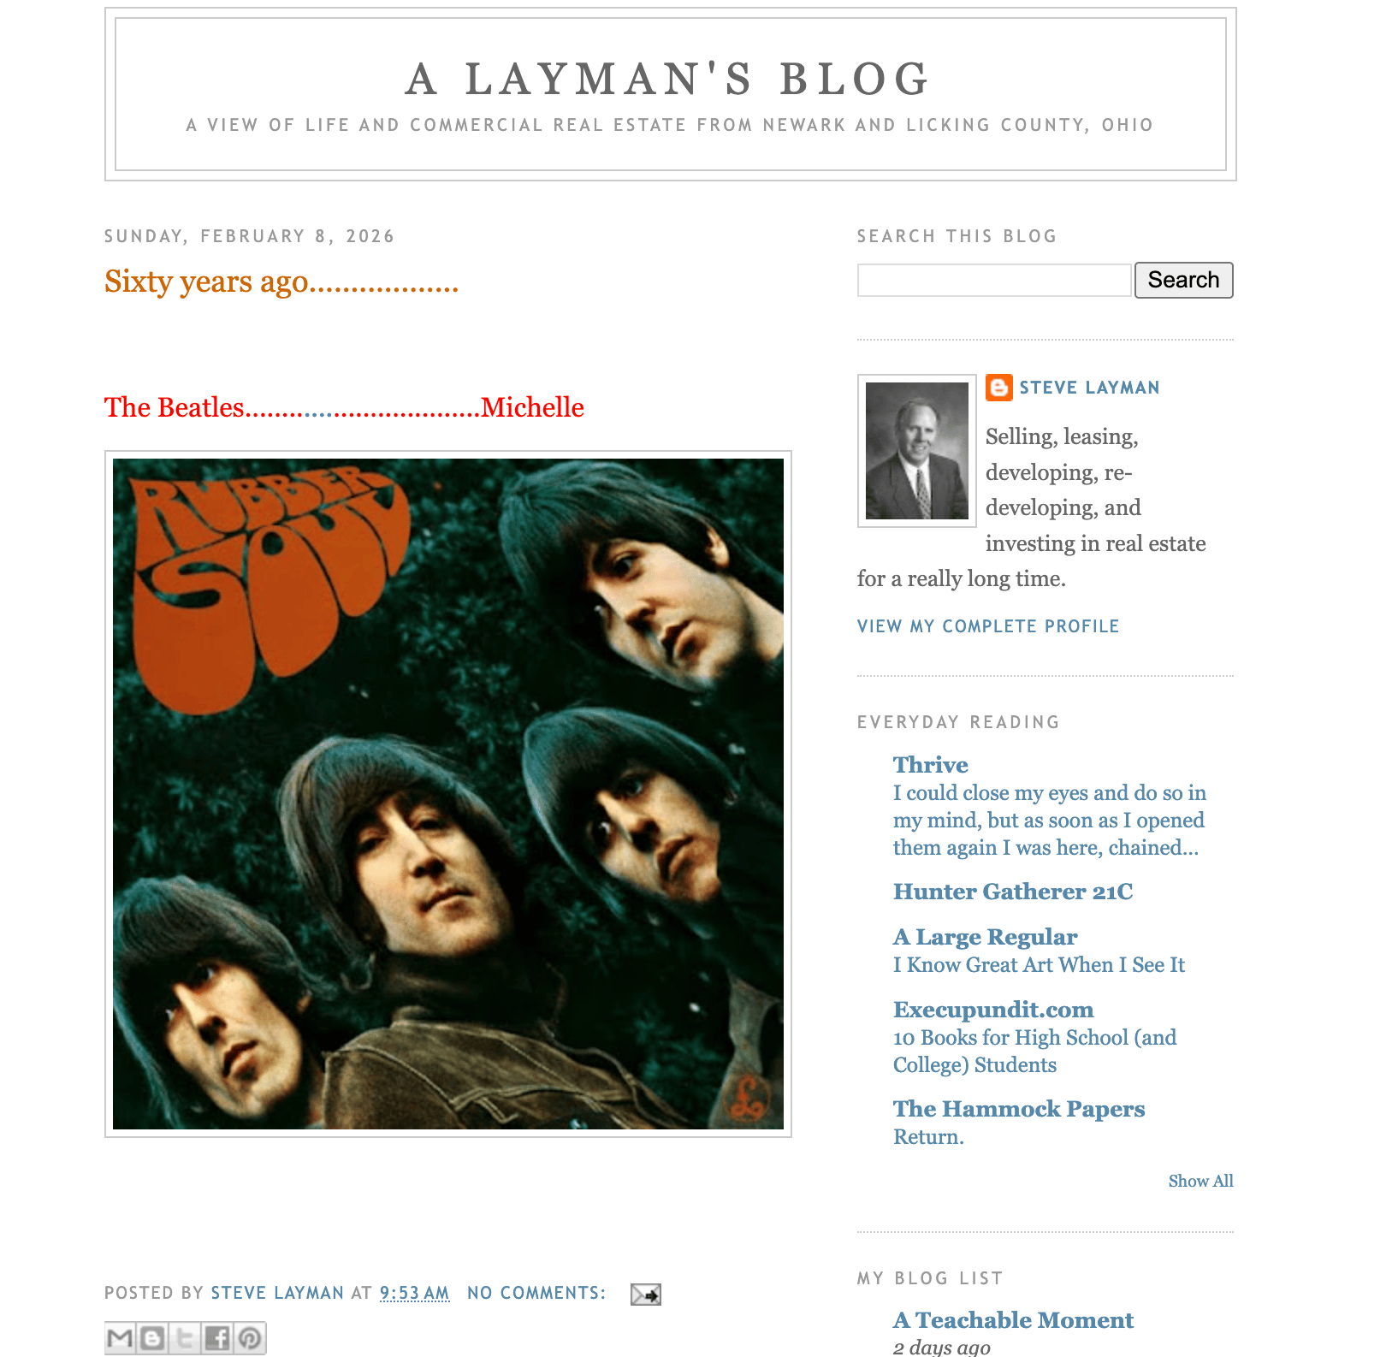
Task: Focus the blog search text field
Action: tap(994, 280)
